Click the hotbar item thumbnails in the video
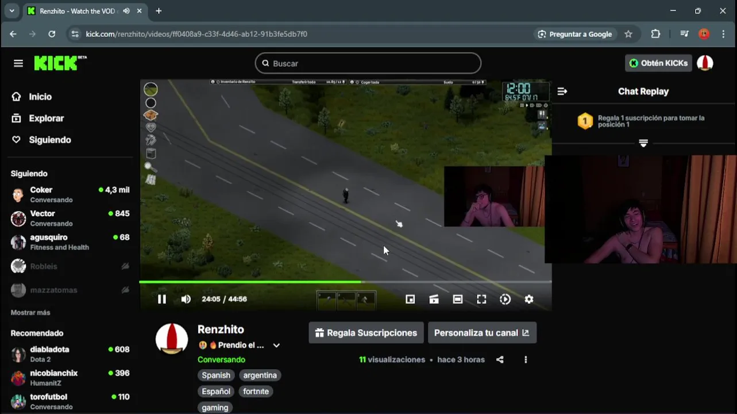The image size is (737, 414). point(346,300)
